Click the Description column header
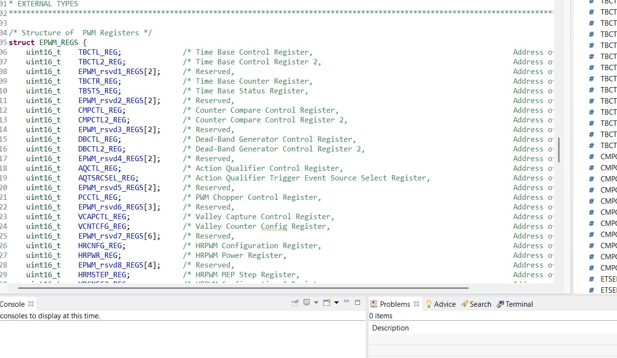Screen dimensions: 617x358 (390, 328)
